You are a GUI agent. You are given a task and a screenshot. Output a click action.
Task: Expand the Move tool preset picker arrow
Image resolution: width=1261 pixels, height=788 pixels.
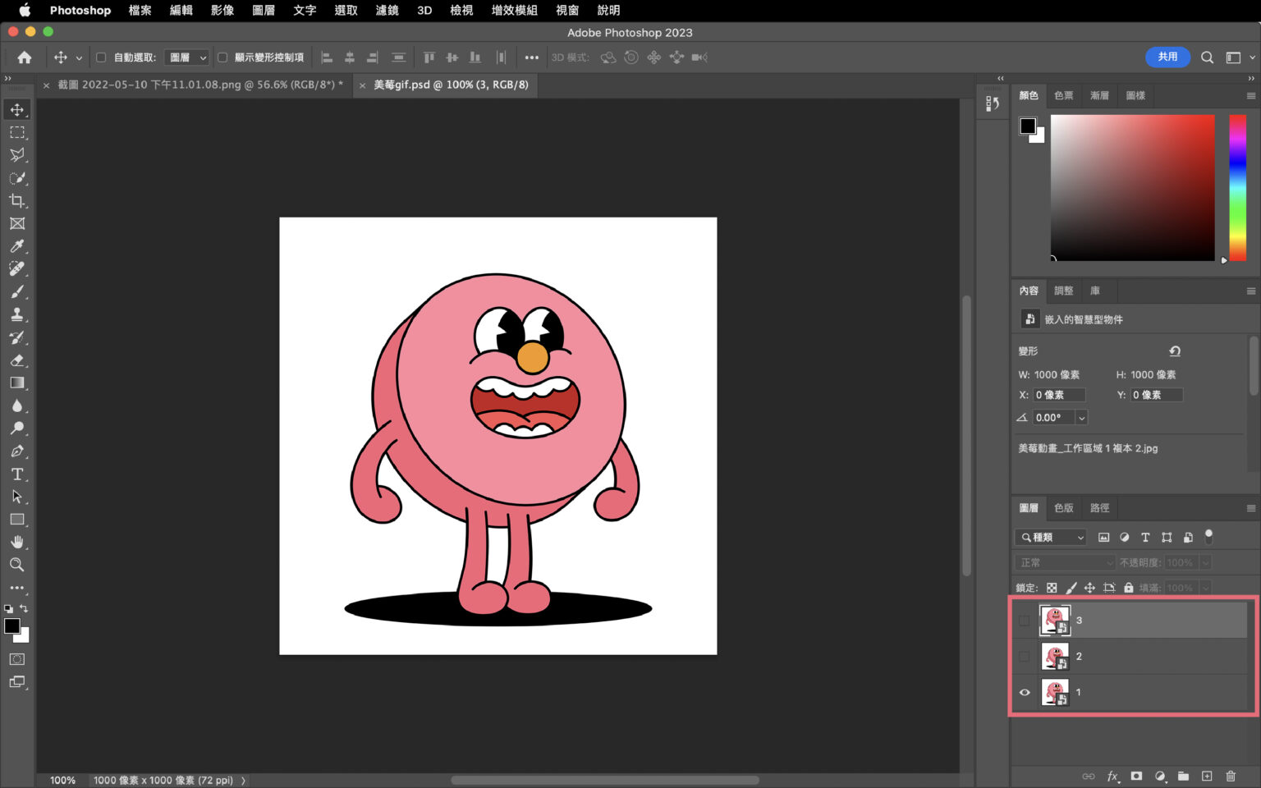79,58
